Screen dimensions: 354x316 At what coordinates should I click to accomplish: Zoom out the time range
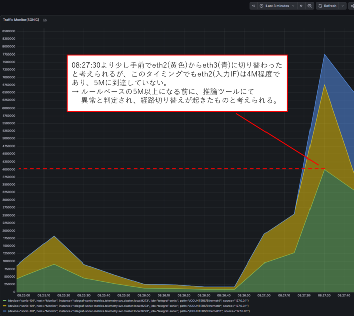point(309,6)
